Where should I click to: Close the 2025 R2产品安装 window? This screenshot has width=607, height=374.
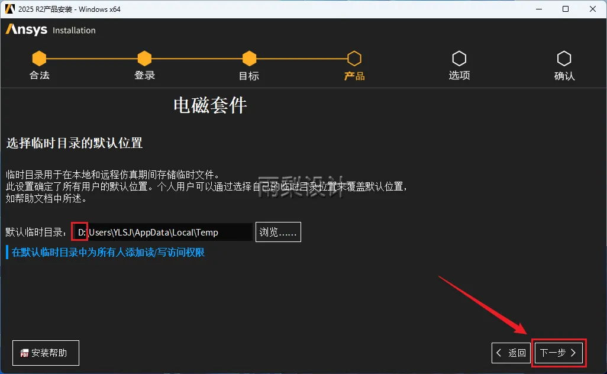pos(593,9)
